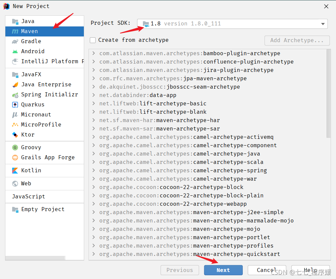The width and height of the screenshot is (336, 279).
Task: Select cocoon-22-archetype-block-plain row text
Action: click(x=181, y=195)
